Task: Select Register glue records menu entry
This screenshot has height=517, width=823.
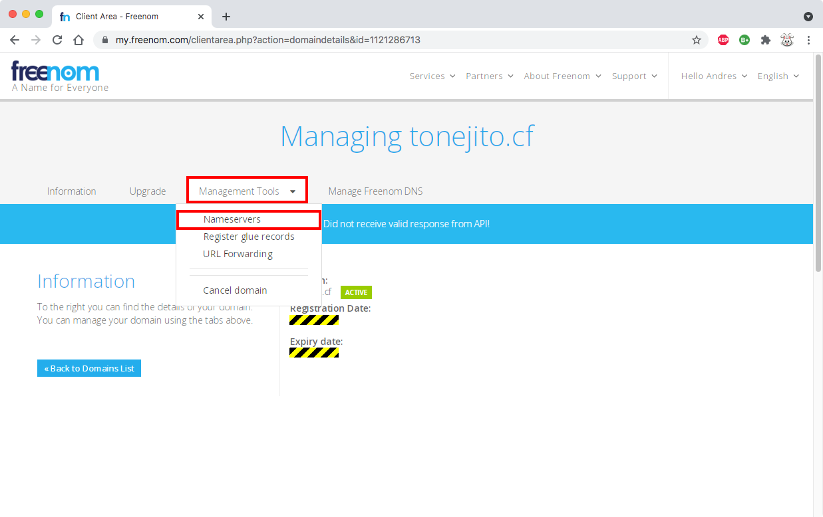Action: coord(249,237)
